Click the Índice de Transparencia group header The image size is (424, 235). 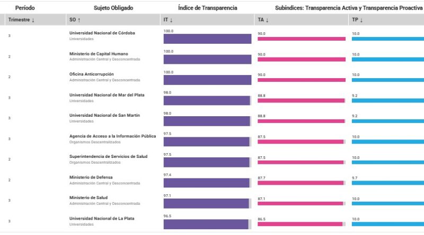pyautogui.click(x=207, y=8)
